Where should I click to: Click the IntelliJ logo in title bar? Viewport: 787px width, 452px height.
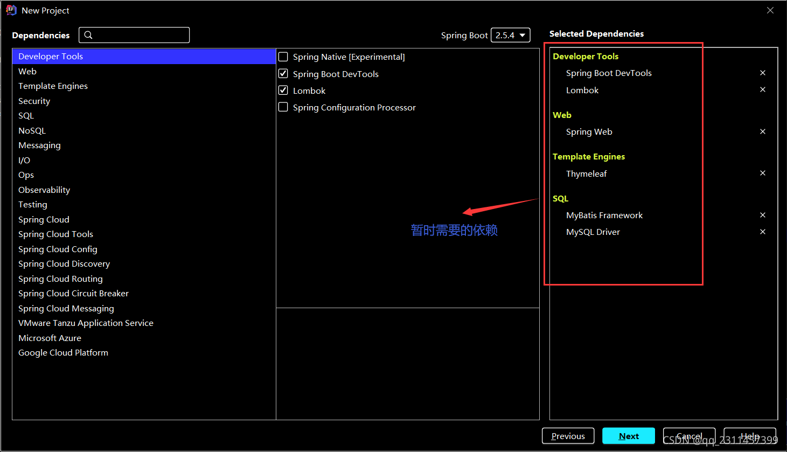pos(11,10)
